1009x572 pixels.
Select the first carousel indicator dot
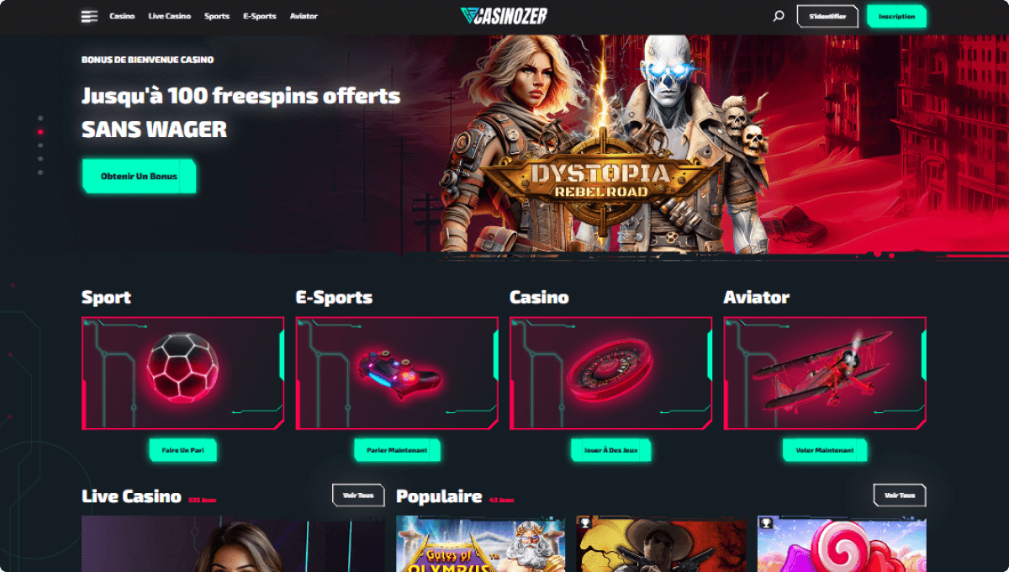[x=40, y=119]
